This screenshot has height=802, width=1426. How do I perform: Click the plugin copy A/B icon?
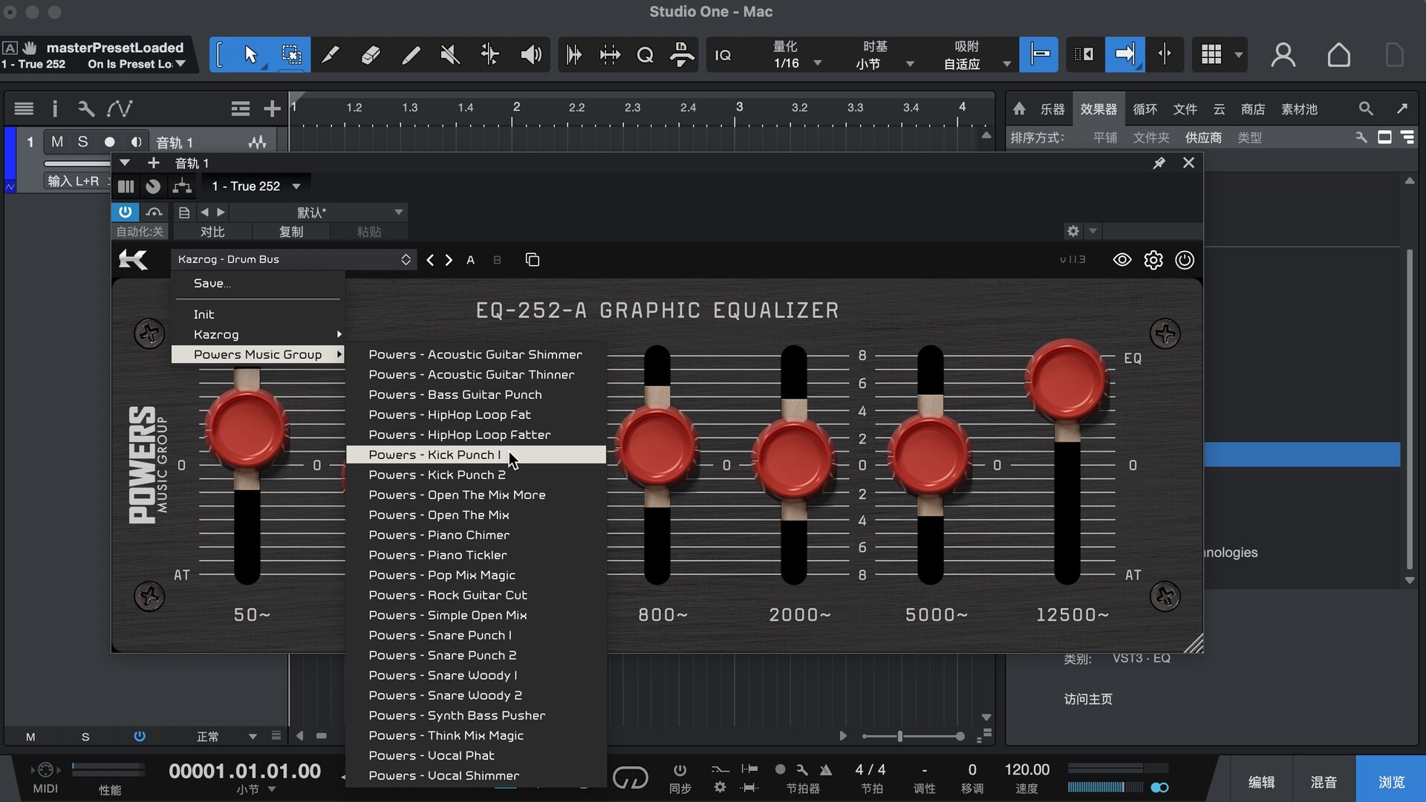click(532, 260)
